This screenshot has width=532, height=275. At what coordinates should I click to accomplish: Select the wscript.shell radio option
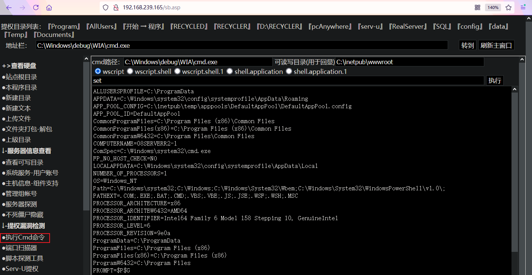pos(130,71)
